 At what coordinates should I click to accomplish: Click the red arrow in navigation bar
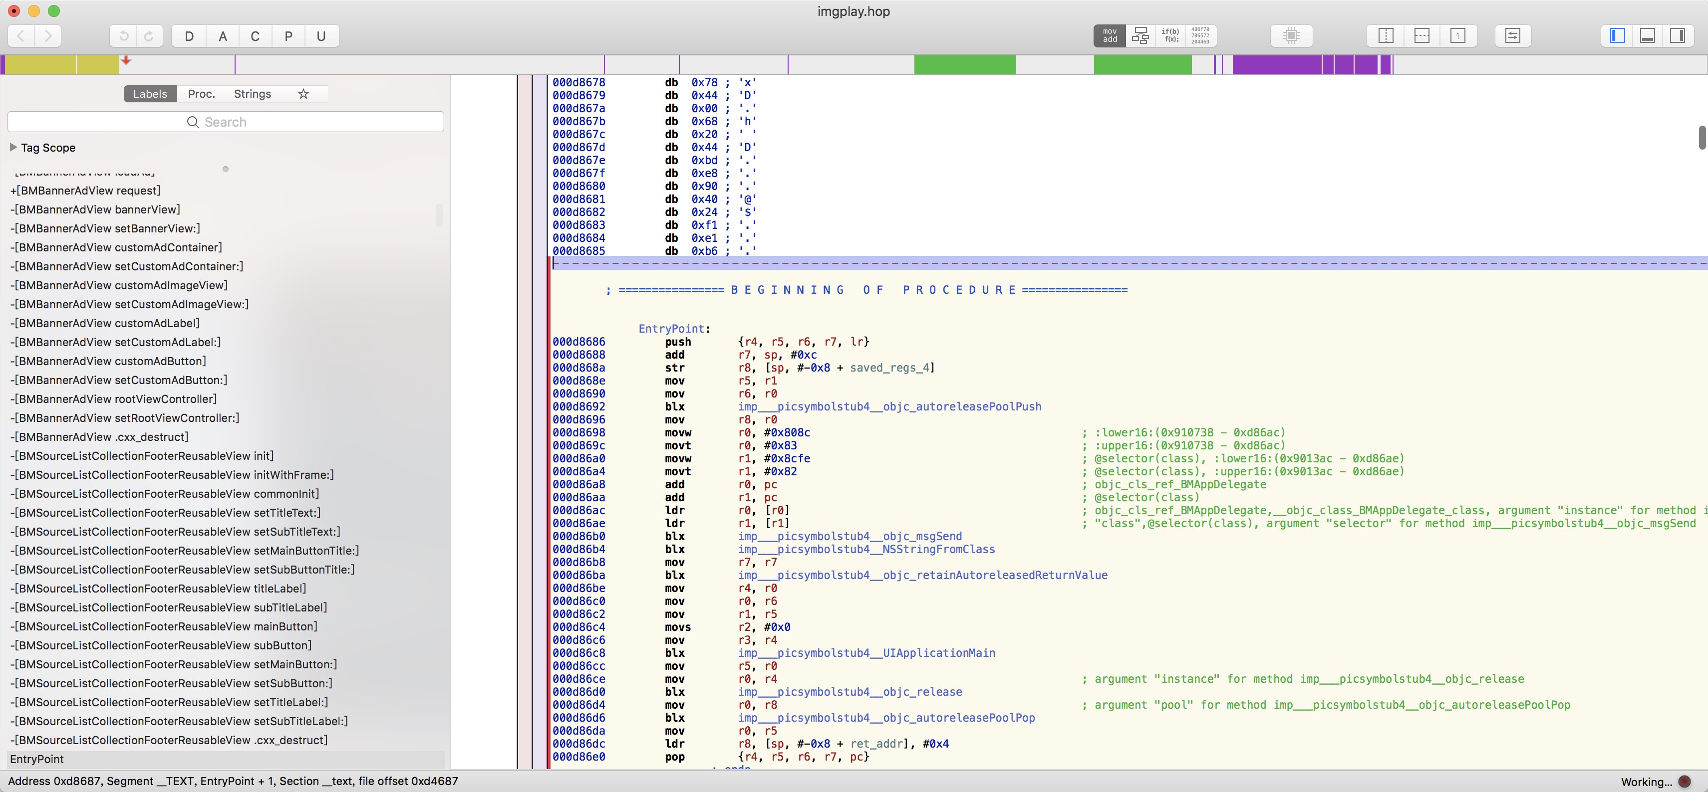[126, 61]
